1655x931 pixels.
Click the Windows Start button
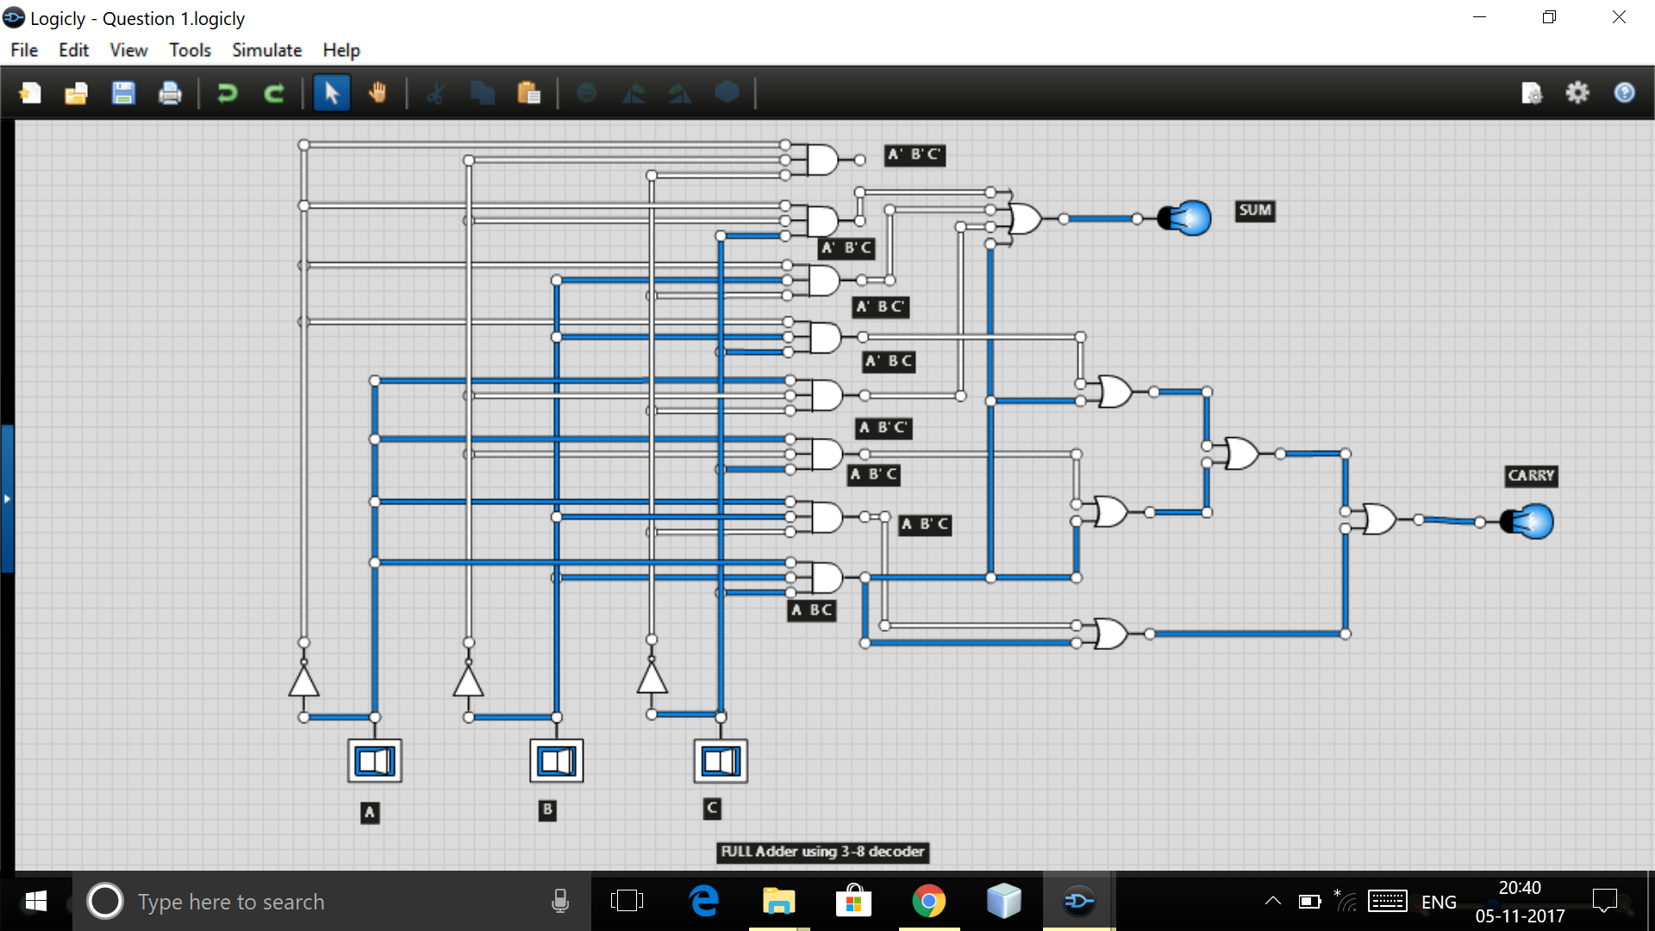coord(35,902)
